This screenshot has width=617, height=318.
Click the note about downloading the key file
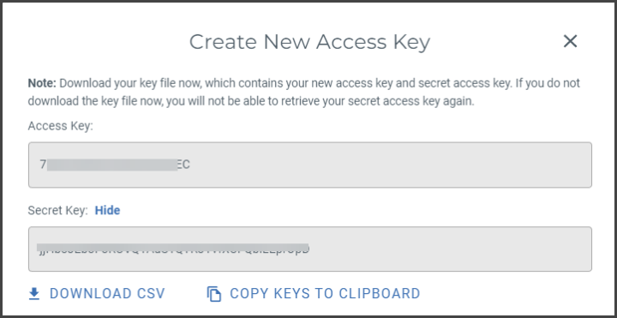pos(303,93)
